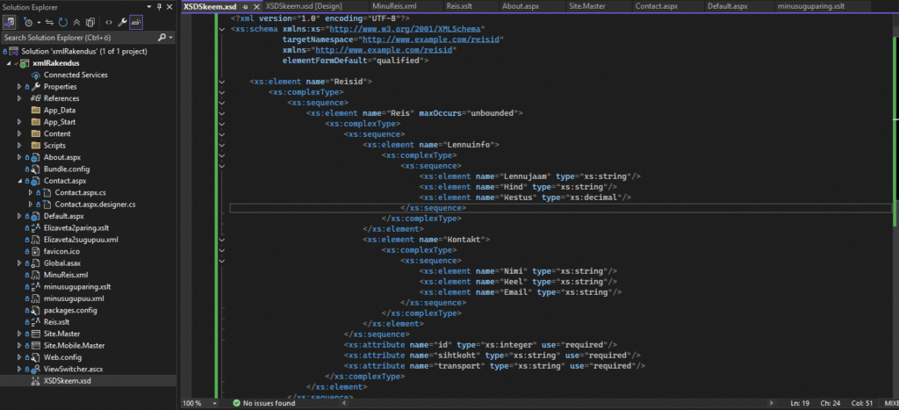The width and height of the screenshot is (899, 410).
Task: Collapse the Reisid xs:element code block
Action: coord(220,82)
